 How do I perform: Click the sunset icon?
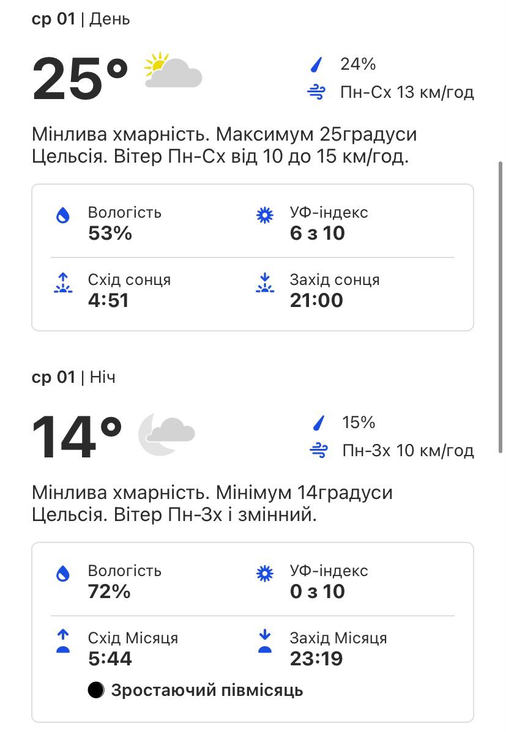(264, 283)
